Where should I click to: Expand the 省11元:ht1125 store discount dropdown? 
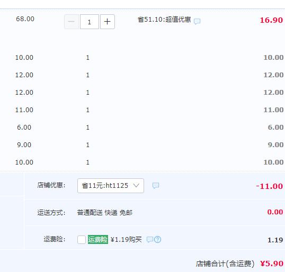pyautogui.click(x=111, y=186)
